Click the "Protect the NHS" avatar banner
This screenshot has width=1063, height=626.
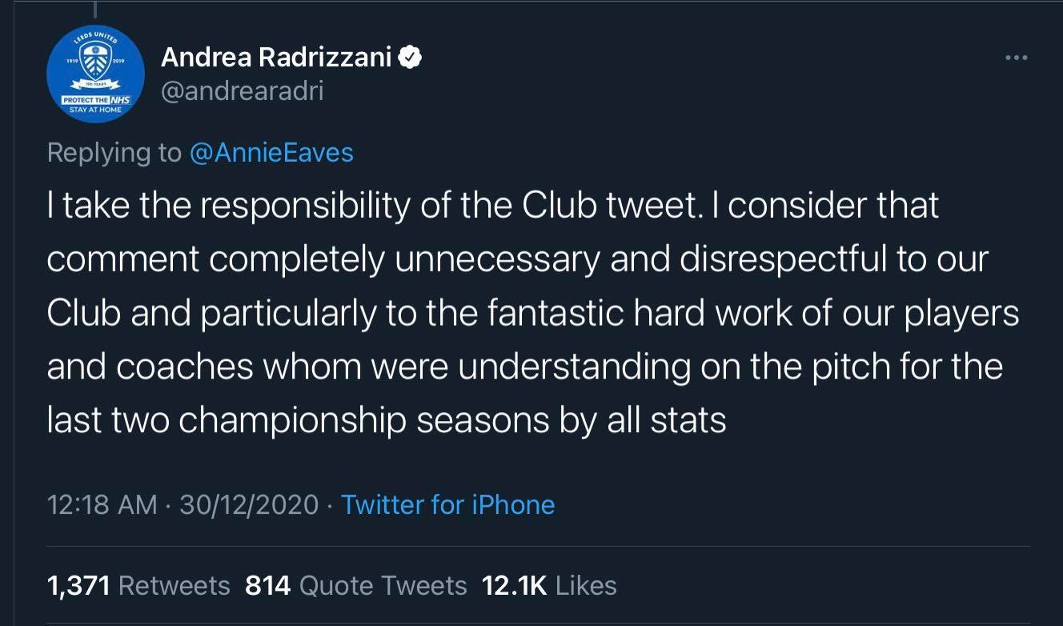click(x=94, y=102)
